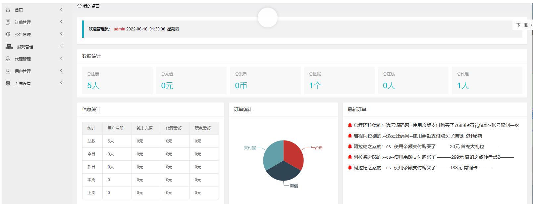Click the dark 微信 pie slice
The image size is (533, 204).
tap(283, 171)
